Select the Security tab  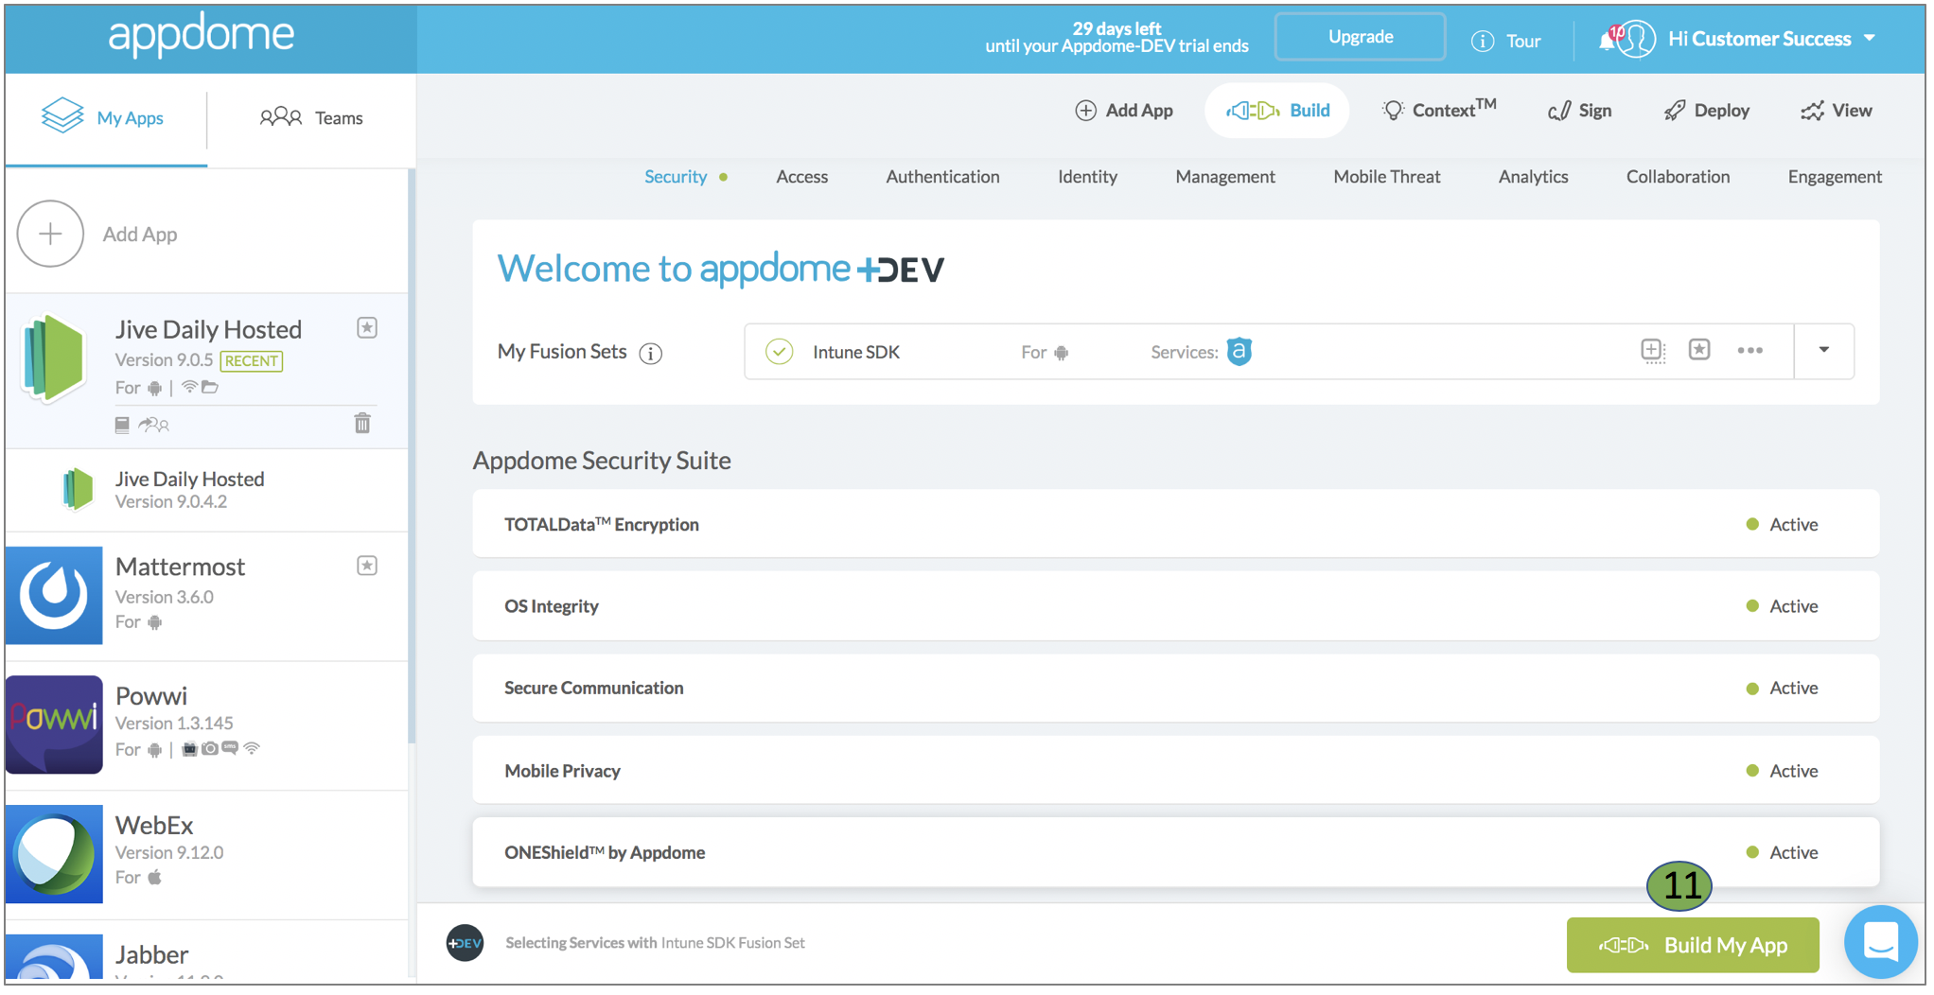[x=676, y=177]
